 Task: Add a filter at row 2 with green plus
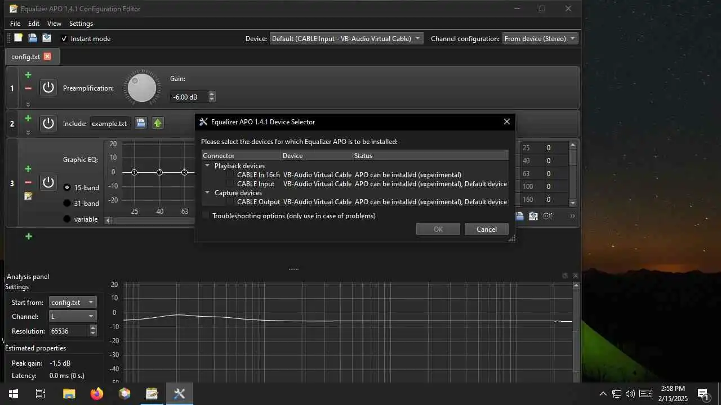pos(28,119)
